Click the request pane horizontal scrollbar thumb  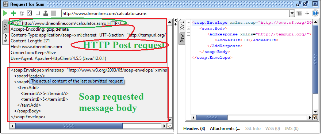69,126
